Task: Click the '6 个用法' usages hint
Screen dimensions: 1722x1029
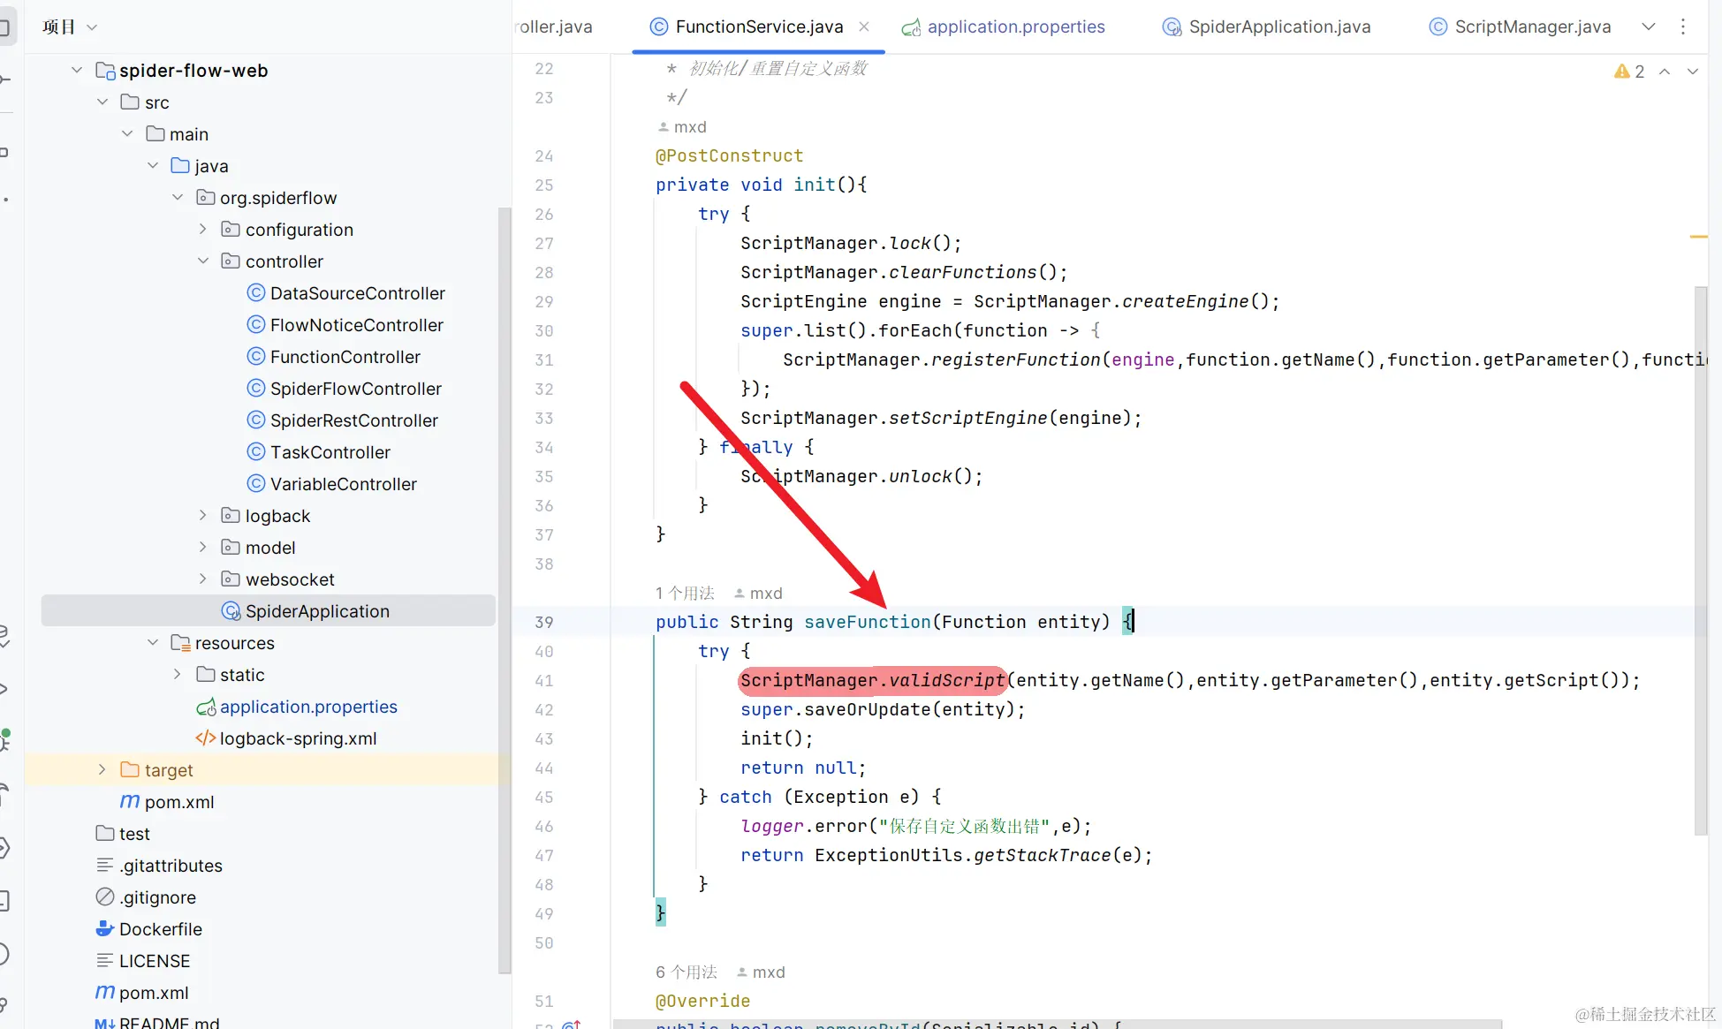Action: tap(687, 972)
